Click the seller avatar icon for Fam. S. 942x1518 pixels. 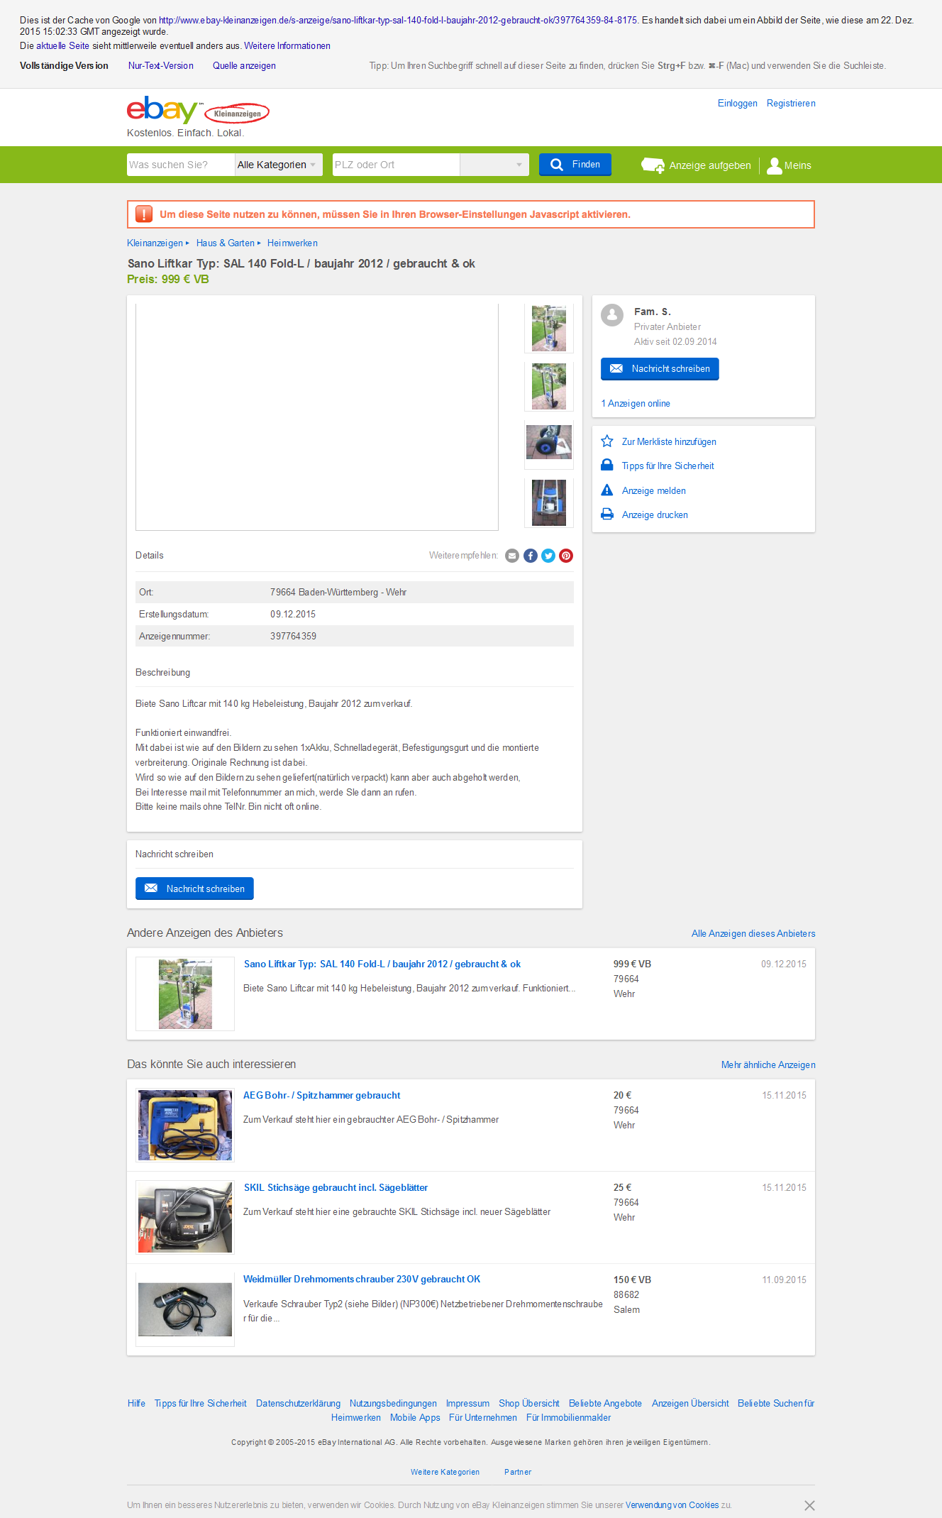click(612, 315)
